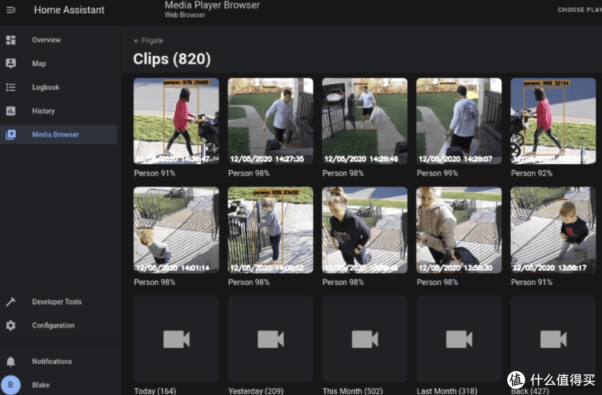602x395 pixels.
Task: Open the This Month (502) folder
Action: [x=365, y=339]
